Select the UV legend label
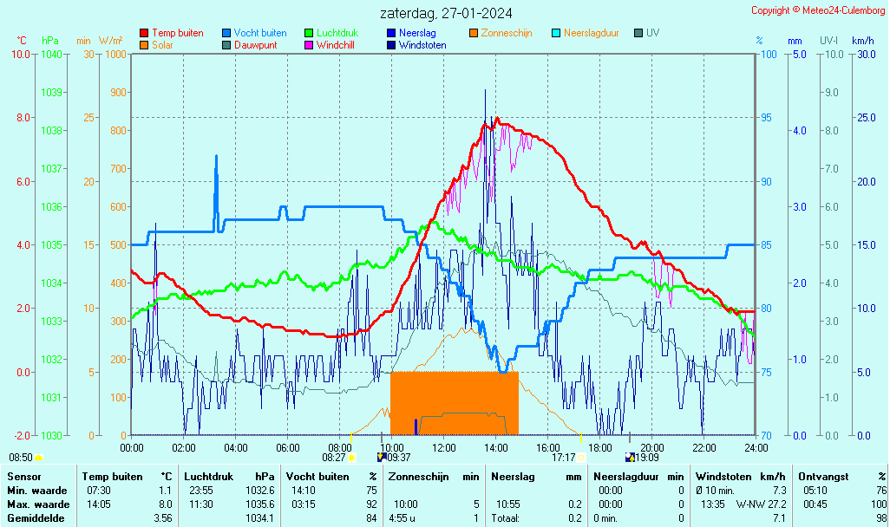890x527 pixels. coord(652,33)
